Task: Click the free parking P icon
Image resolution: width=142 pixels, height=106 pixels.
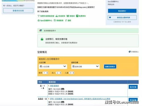Action: click(77, 16)
